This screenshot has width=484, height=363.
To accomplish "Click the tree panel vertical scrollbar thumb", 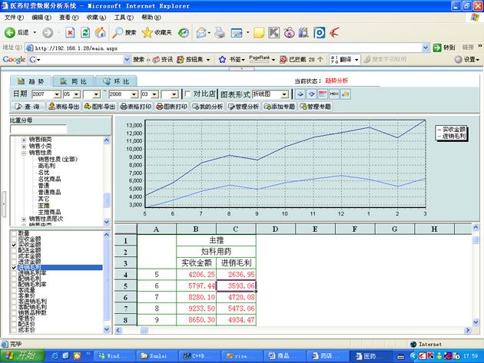I will click(107, 200).
